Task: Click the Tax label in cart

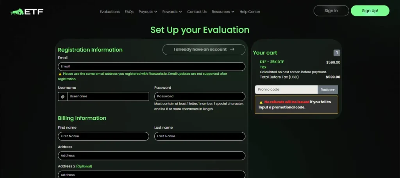Action: tap(263, 67)
